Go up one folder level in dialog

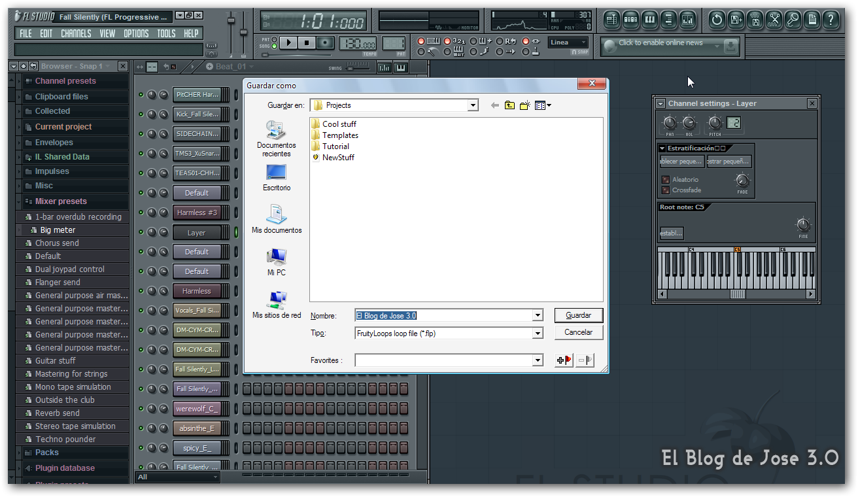click(509, 105)
